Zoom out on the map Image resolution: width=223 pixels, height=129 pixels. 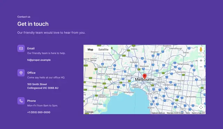201,67
